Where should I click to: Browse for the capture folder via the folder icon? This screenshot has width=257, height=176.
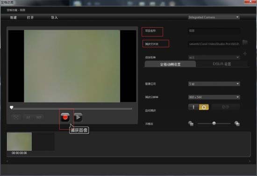click(245, 42)
